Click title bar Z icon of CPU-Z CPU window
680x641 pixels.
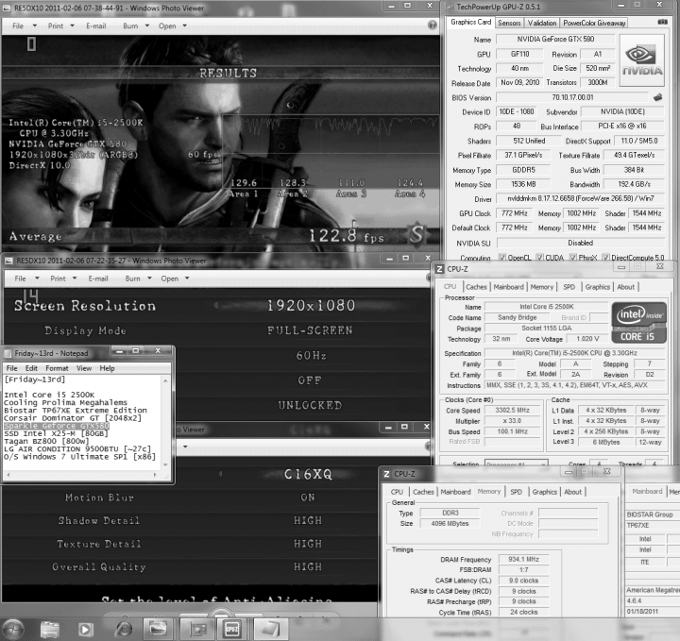coord(439,269)
